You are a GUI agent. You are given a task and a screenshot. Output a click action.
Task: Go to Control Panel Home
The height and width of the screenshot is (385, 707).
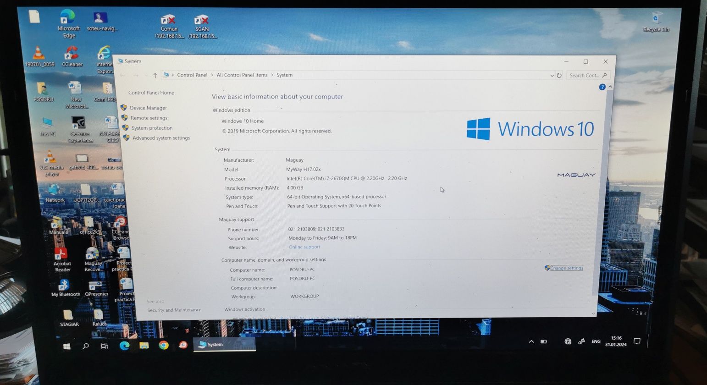click(x=151, y=93)
